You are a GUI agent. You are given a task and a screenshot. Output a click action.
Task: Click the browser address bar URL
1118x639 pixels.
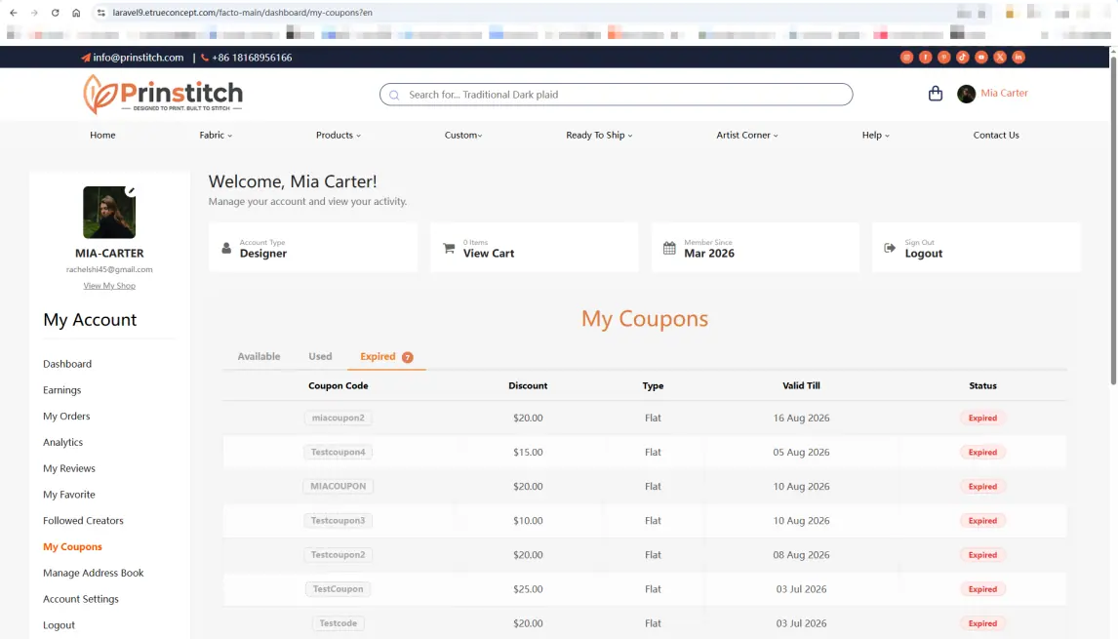242,13
